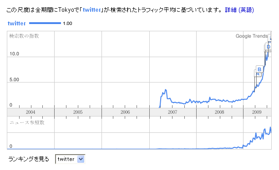The height and width of the screenshot is (170, 279).
Task: Click the ニュース参照数 lower chart title
Action: (x=27, y=122)
